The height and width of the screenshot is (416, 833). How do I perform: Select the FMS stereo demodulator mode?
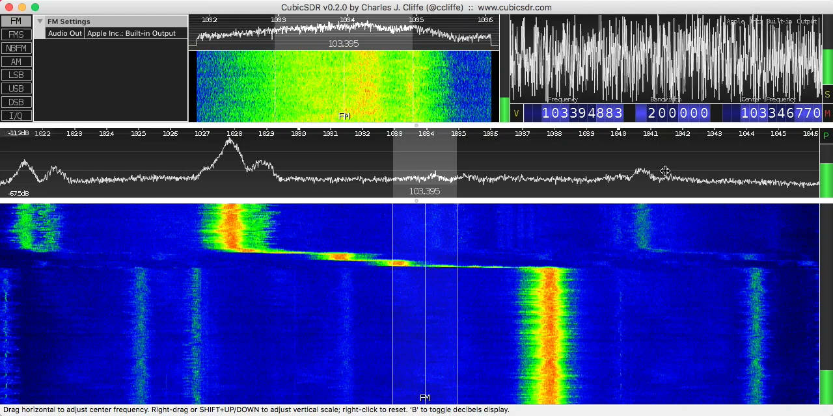16,34
